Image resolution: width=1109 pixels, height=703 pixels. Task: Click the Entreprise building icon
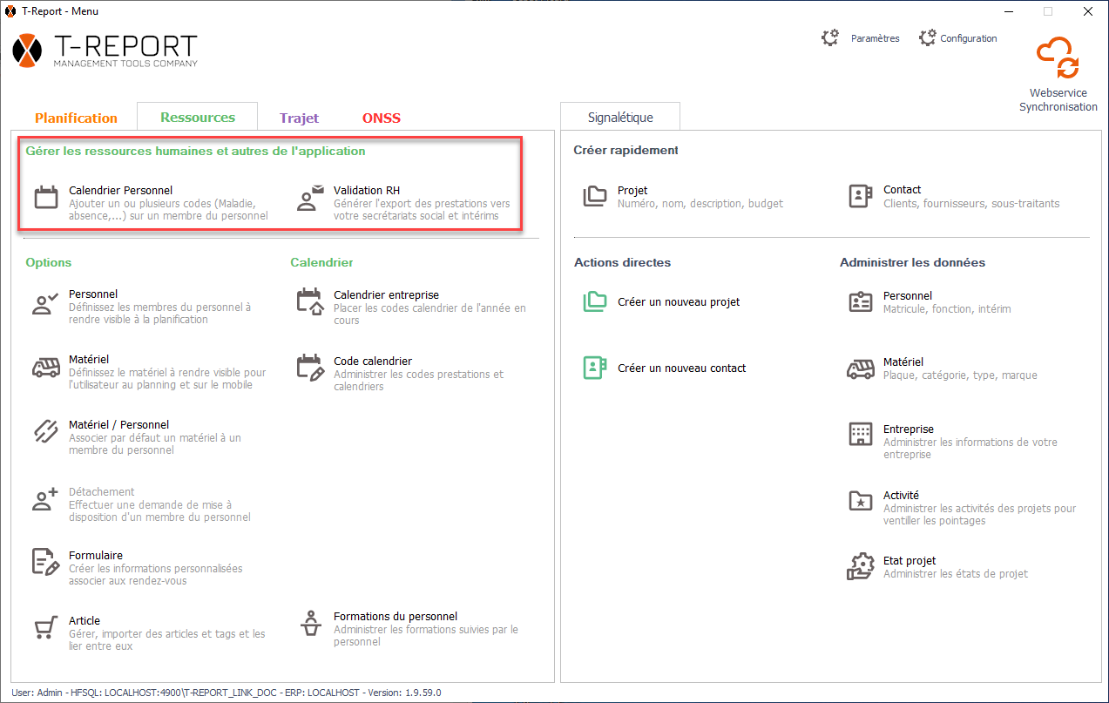860,434
